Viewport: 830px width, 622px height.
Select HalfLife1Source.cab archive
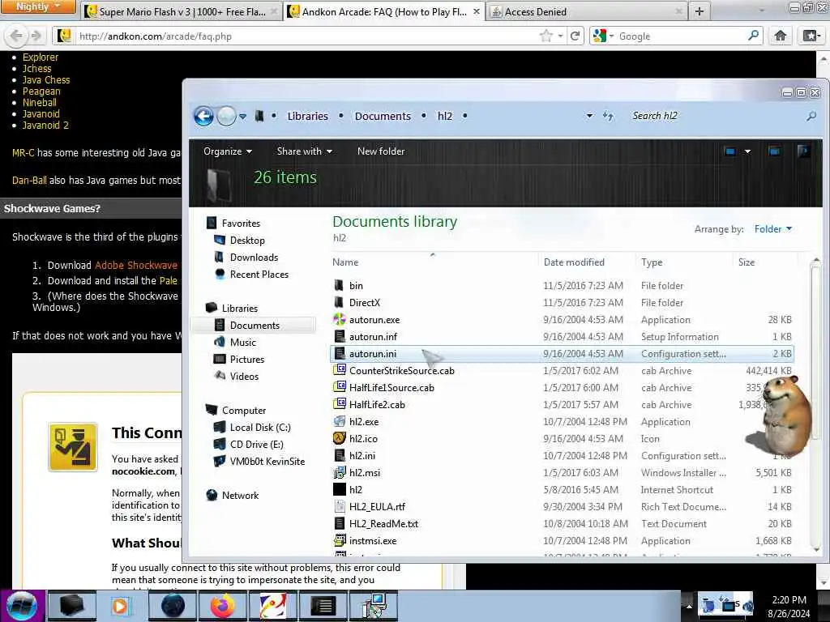click(x=391, y=388)
